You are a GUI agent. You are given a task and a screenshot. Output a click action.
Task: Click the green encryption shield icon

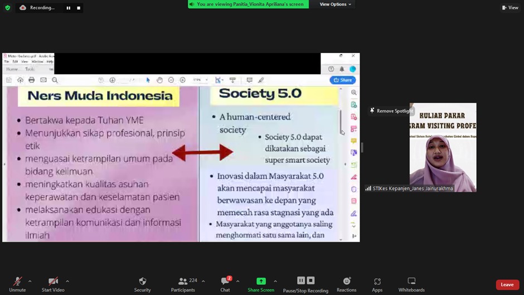(8, 8)
